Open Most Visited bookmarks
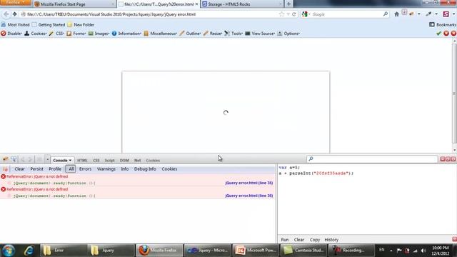The image size is (457, 257). point(15,25)
